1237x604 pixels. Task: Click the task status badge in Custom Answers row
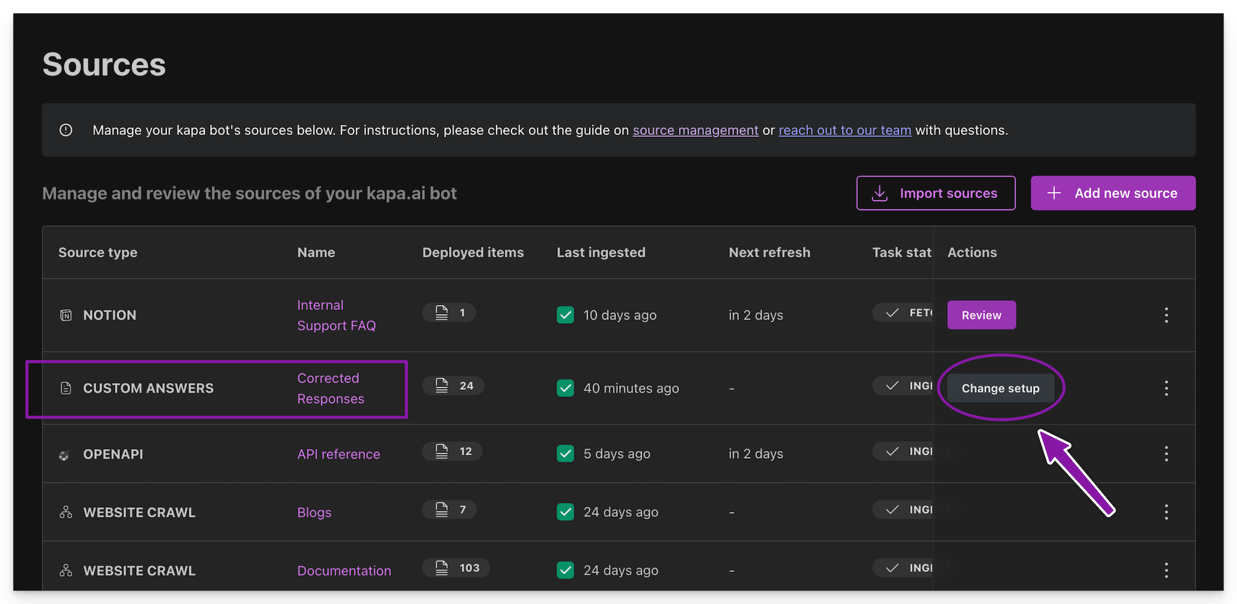(x=903, y=386)
